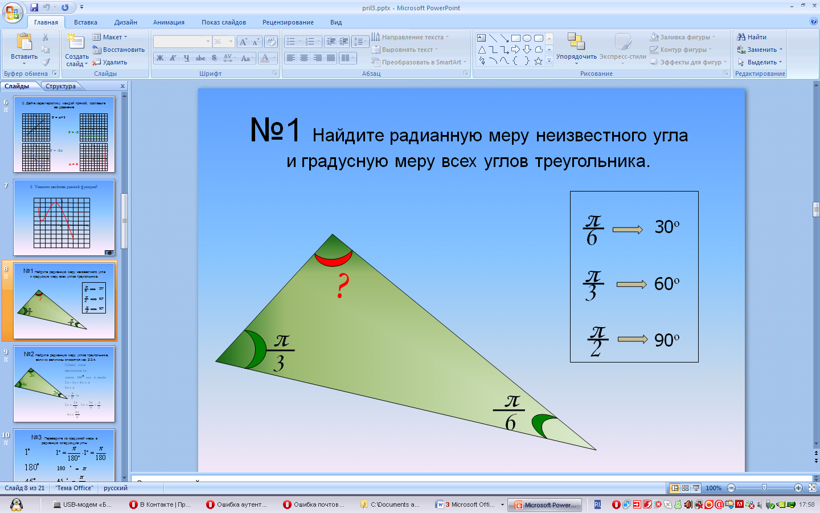
Task: Switch to Normal view in status bar
Action: tap(675, 488)
